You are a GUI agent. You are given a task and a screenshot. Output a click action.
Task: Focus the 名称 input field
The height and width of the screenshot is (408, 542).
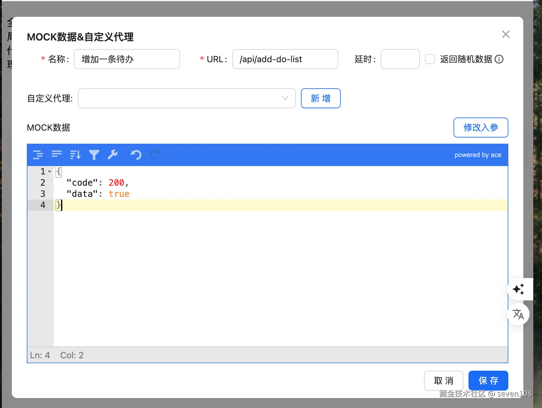(127, 59)
